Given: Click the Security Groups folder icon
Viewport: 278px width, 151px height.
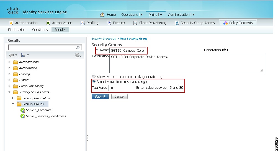Looking at the screenshot, I should coord(19,104).
